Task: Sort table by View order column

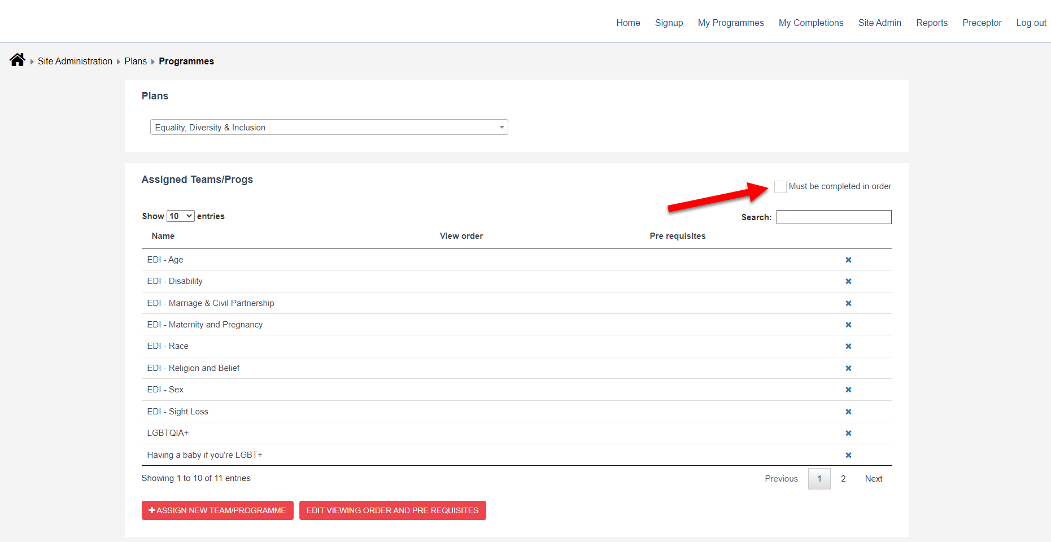Action: (x=461, y=236)
